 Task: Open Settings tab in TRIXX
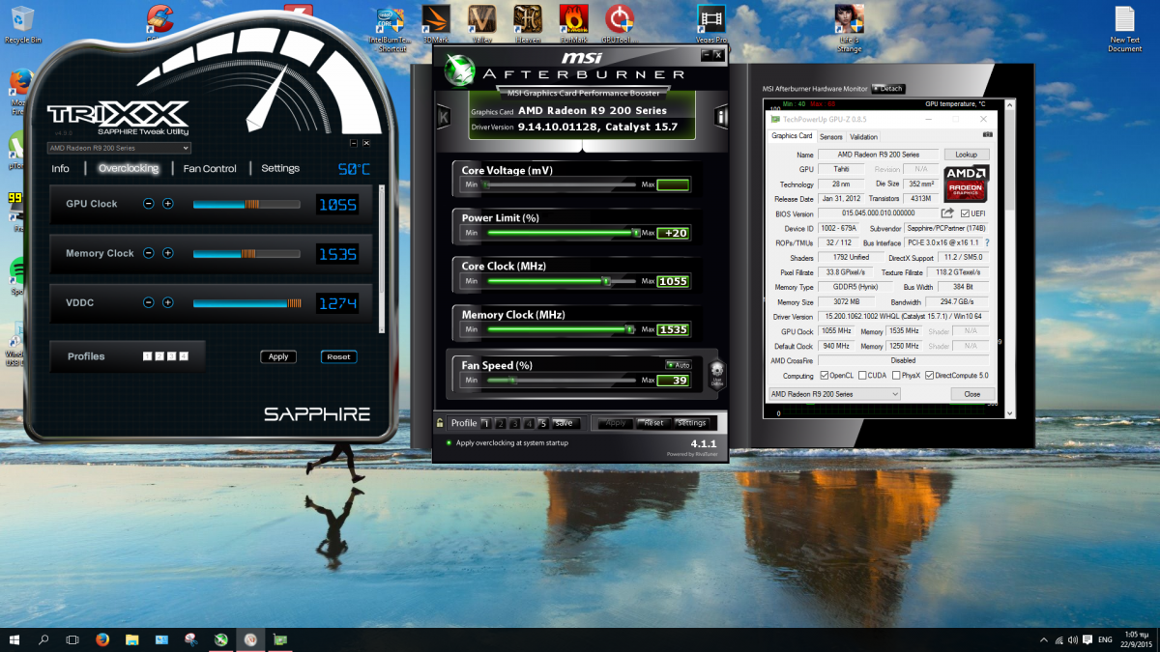(x=280, y=168)
